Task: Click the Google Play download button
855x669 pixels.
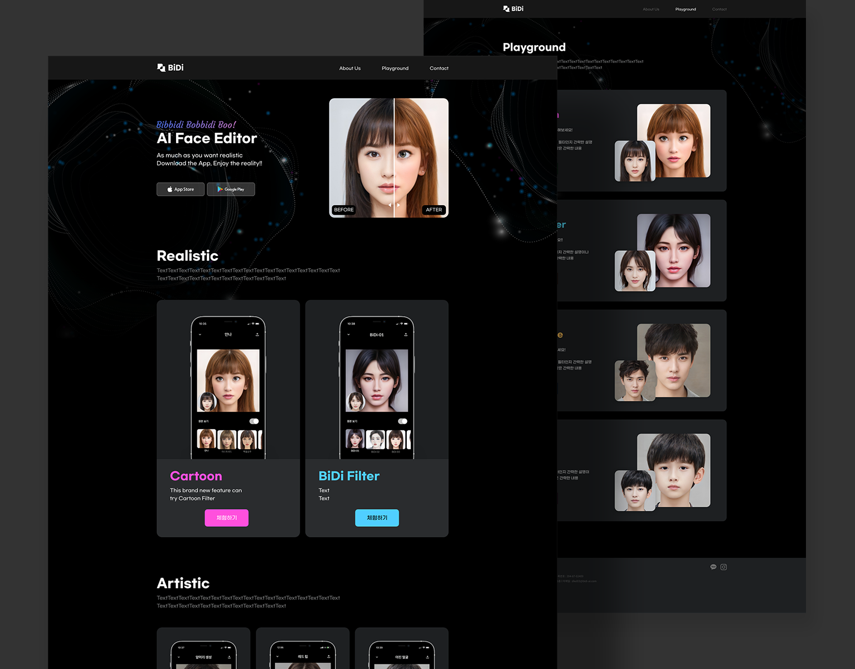Action: tap(231, 189)
